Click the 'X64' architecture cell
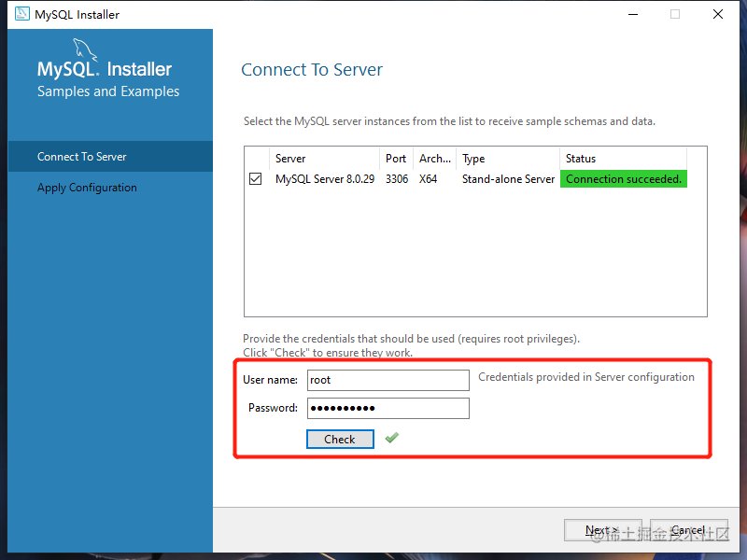 pyautogui.click(x=428, y=179)
